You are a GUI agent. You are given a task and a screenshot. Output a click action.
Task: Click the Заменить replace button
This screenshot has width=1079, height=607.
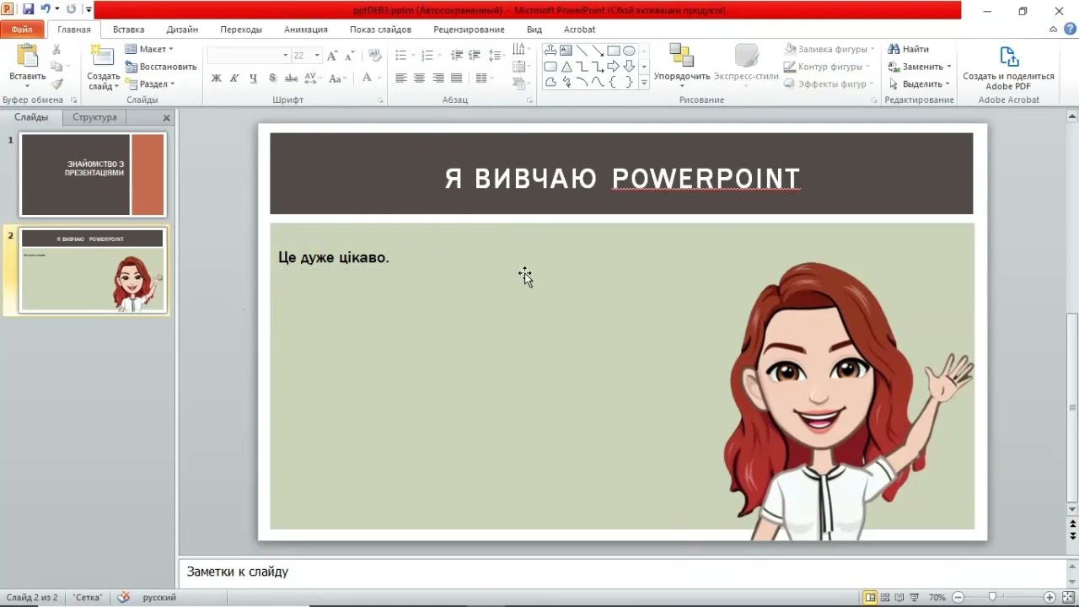(x=920, y=67)
